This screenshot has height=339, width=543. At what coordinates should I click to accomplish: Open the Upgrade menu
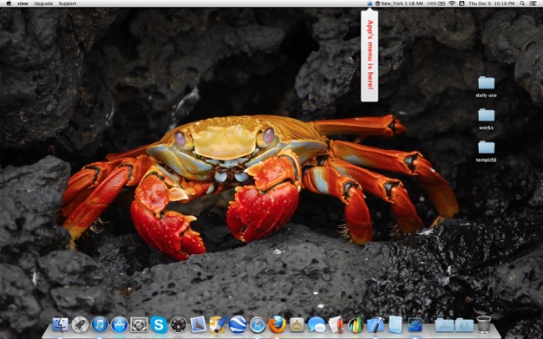[43, 3]
